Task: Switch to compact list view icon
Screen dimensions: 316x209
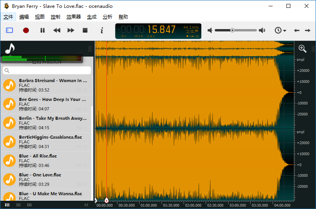Action: tap(19, 205)
